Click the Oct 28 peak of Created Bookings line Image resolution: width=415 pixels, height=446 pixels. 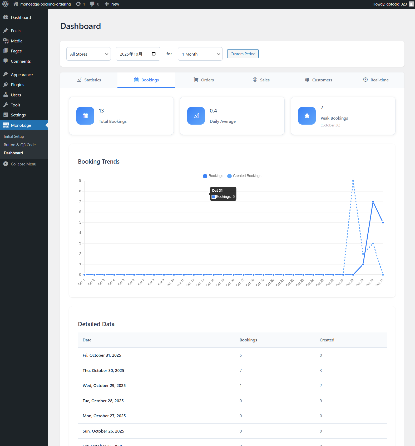click(x=353, y=181)
